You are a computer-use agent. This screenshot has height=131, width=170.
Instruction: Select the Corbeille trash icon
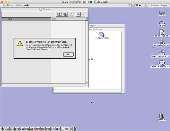tap(162, 117)
